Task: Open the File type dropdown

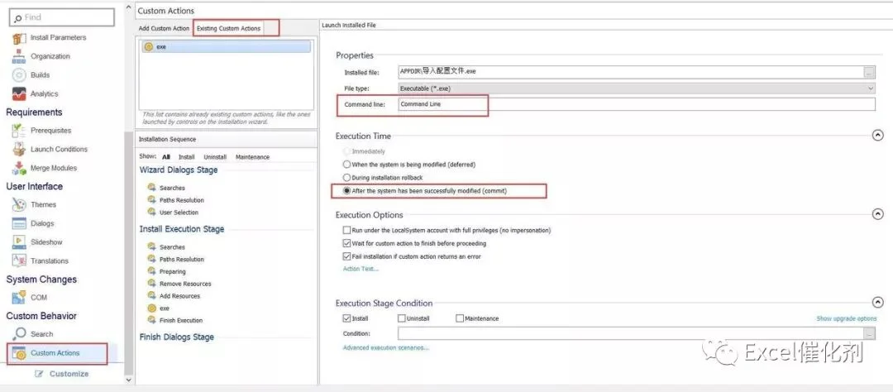Action: (x=637, y=88)
